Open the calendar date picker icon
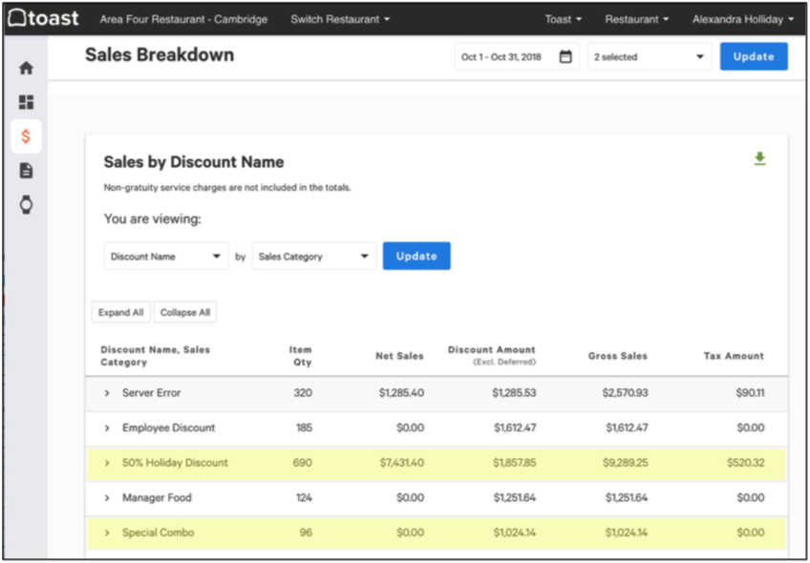Screen dimensions: 810x563 pos(565,57)
